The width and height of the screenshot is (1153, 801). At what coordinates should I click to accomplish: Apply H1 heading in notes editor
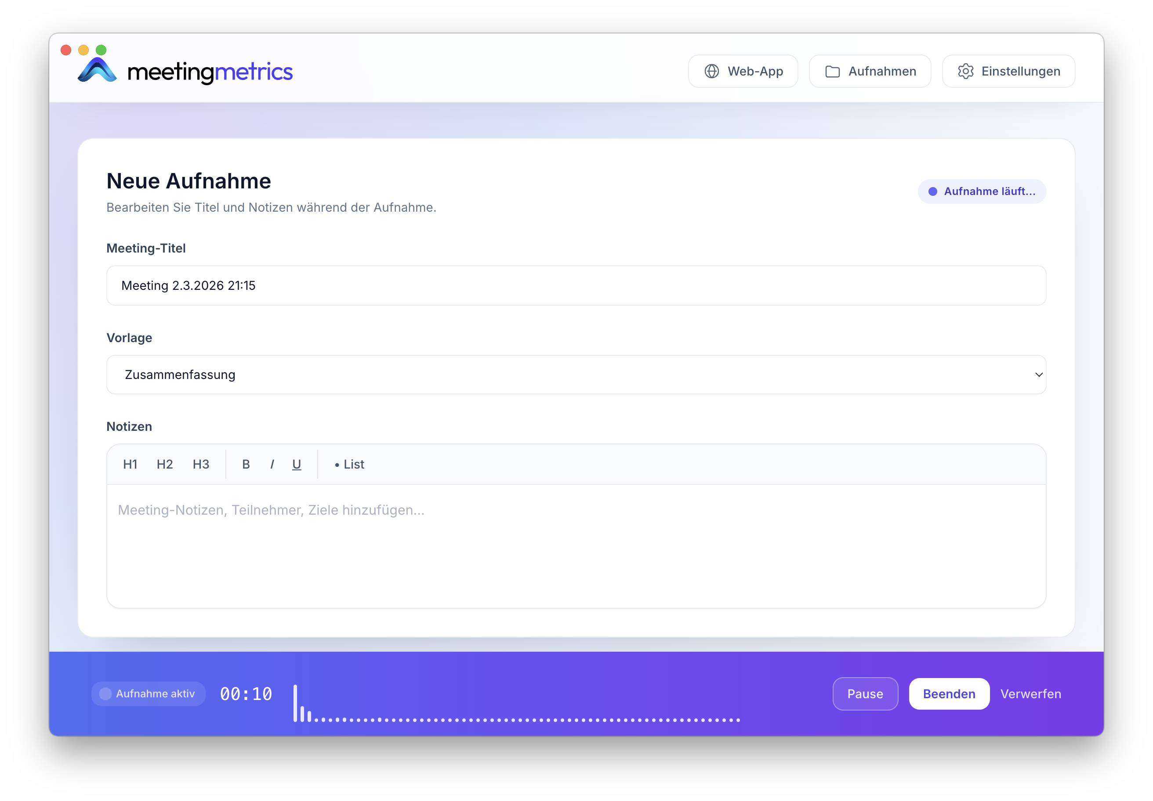click(130, 464)
